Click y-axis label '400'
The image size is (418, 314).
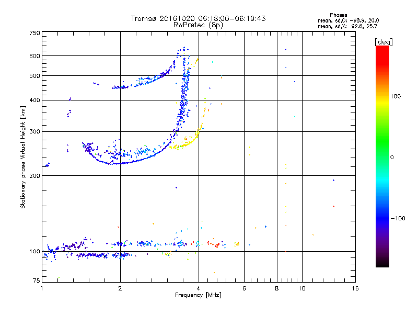[34, 100]
